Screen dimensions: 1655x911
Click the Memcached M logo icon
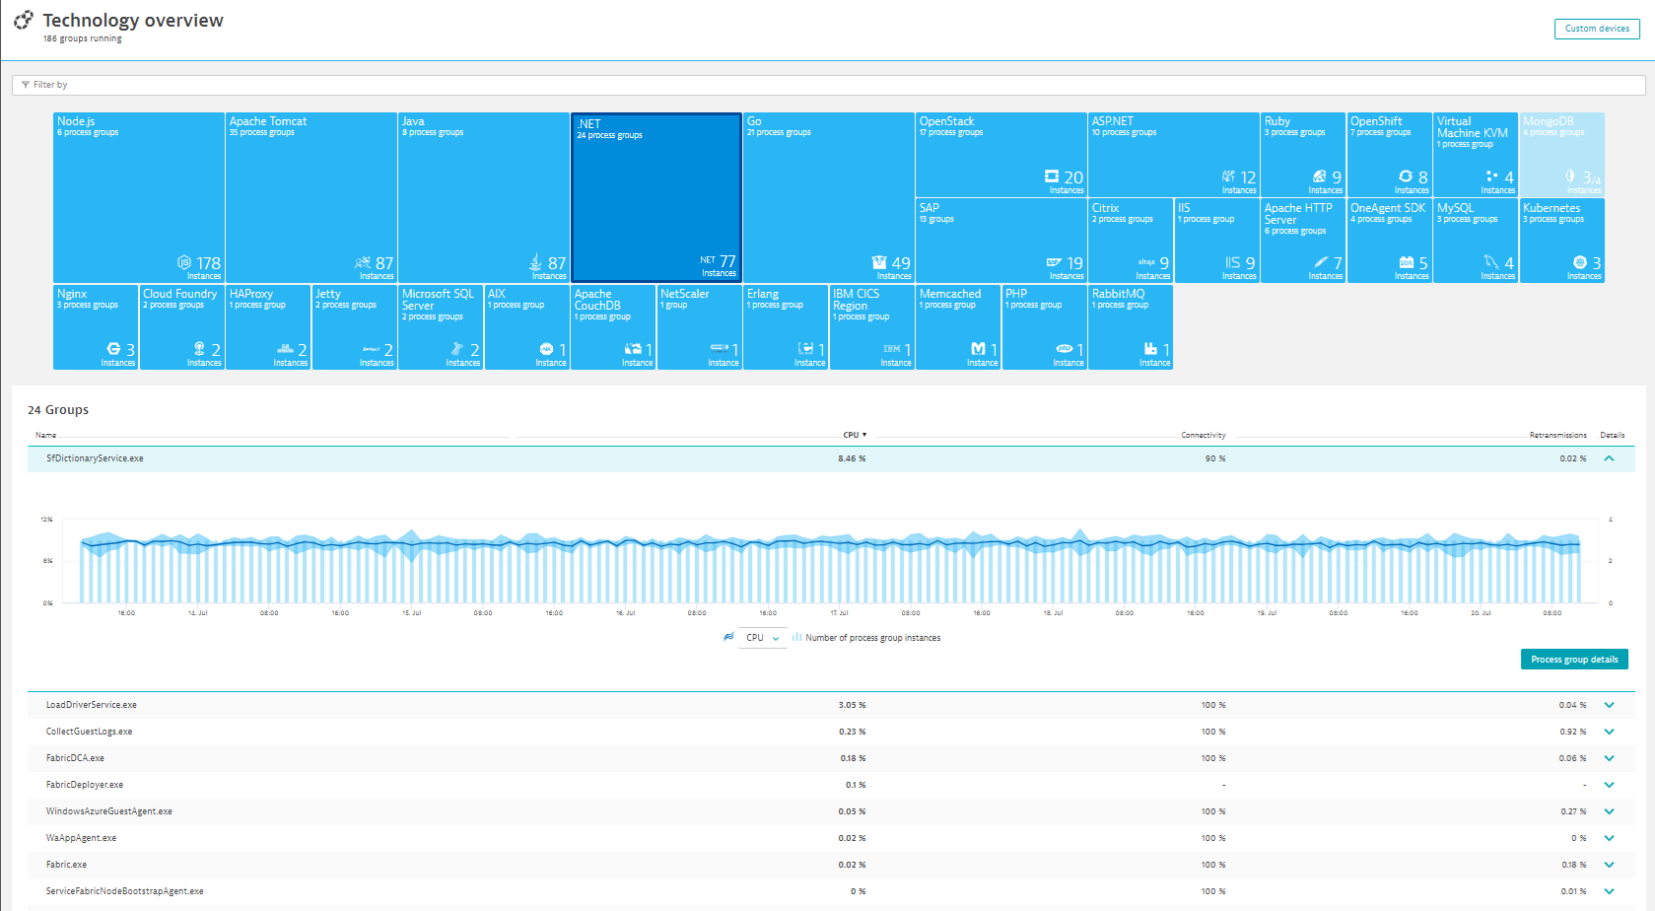click(978, 349)
